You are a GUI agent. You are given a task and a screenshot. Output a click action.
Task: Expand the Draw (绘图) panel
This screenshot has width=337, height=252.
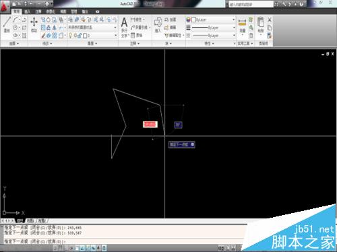pyautogui.click(x=14, y=44)
